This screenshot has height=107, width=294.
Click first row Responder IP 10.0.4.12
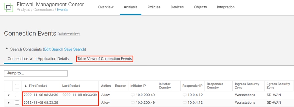[x=195, y=95]
